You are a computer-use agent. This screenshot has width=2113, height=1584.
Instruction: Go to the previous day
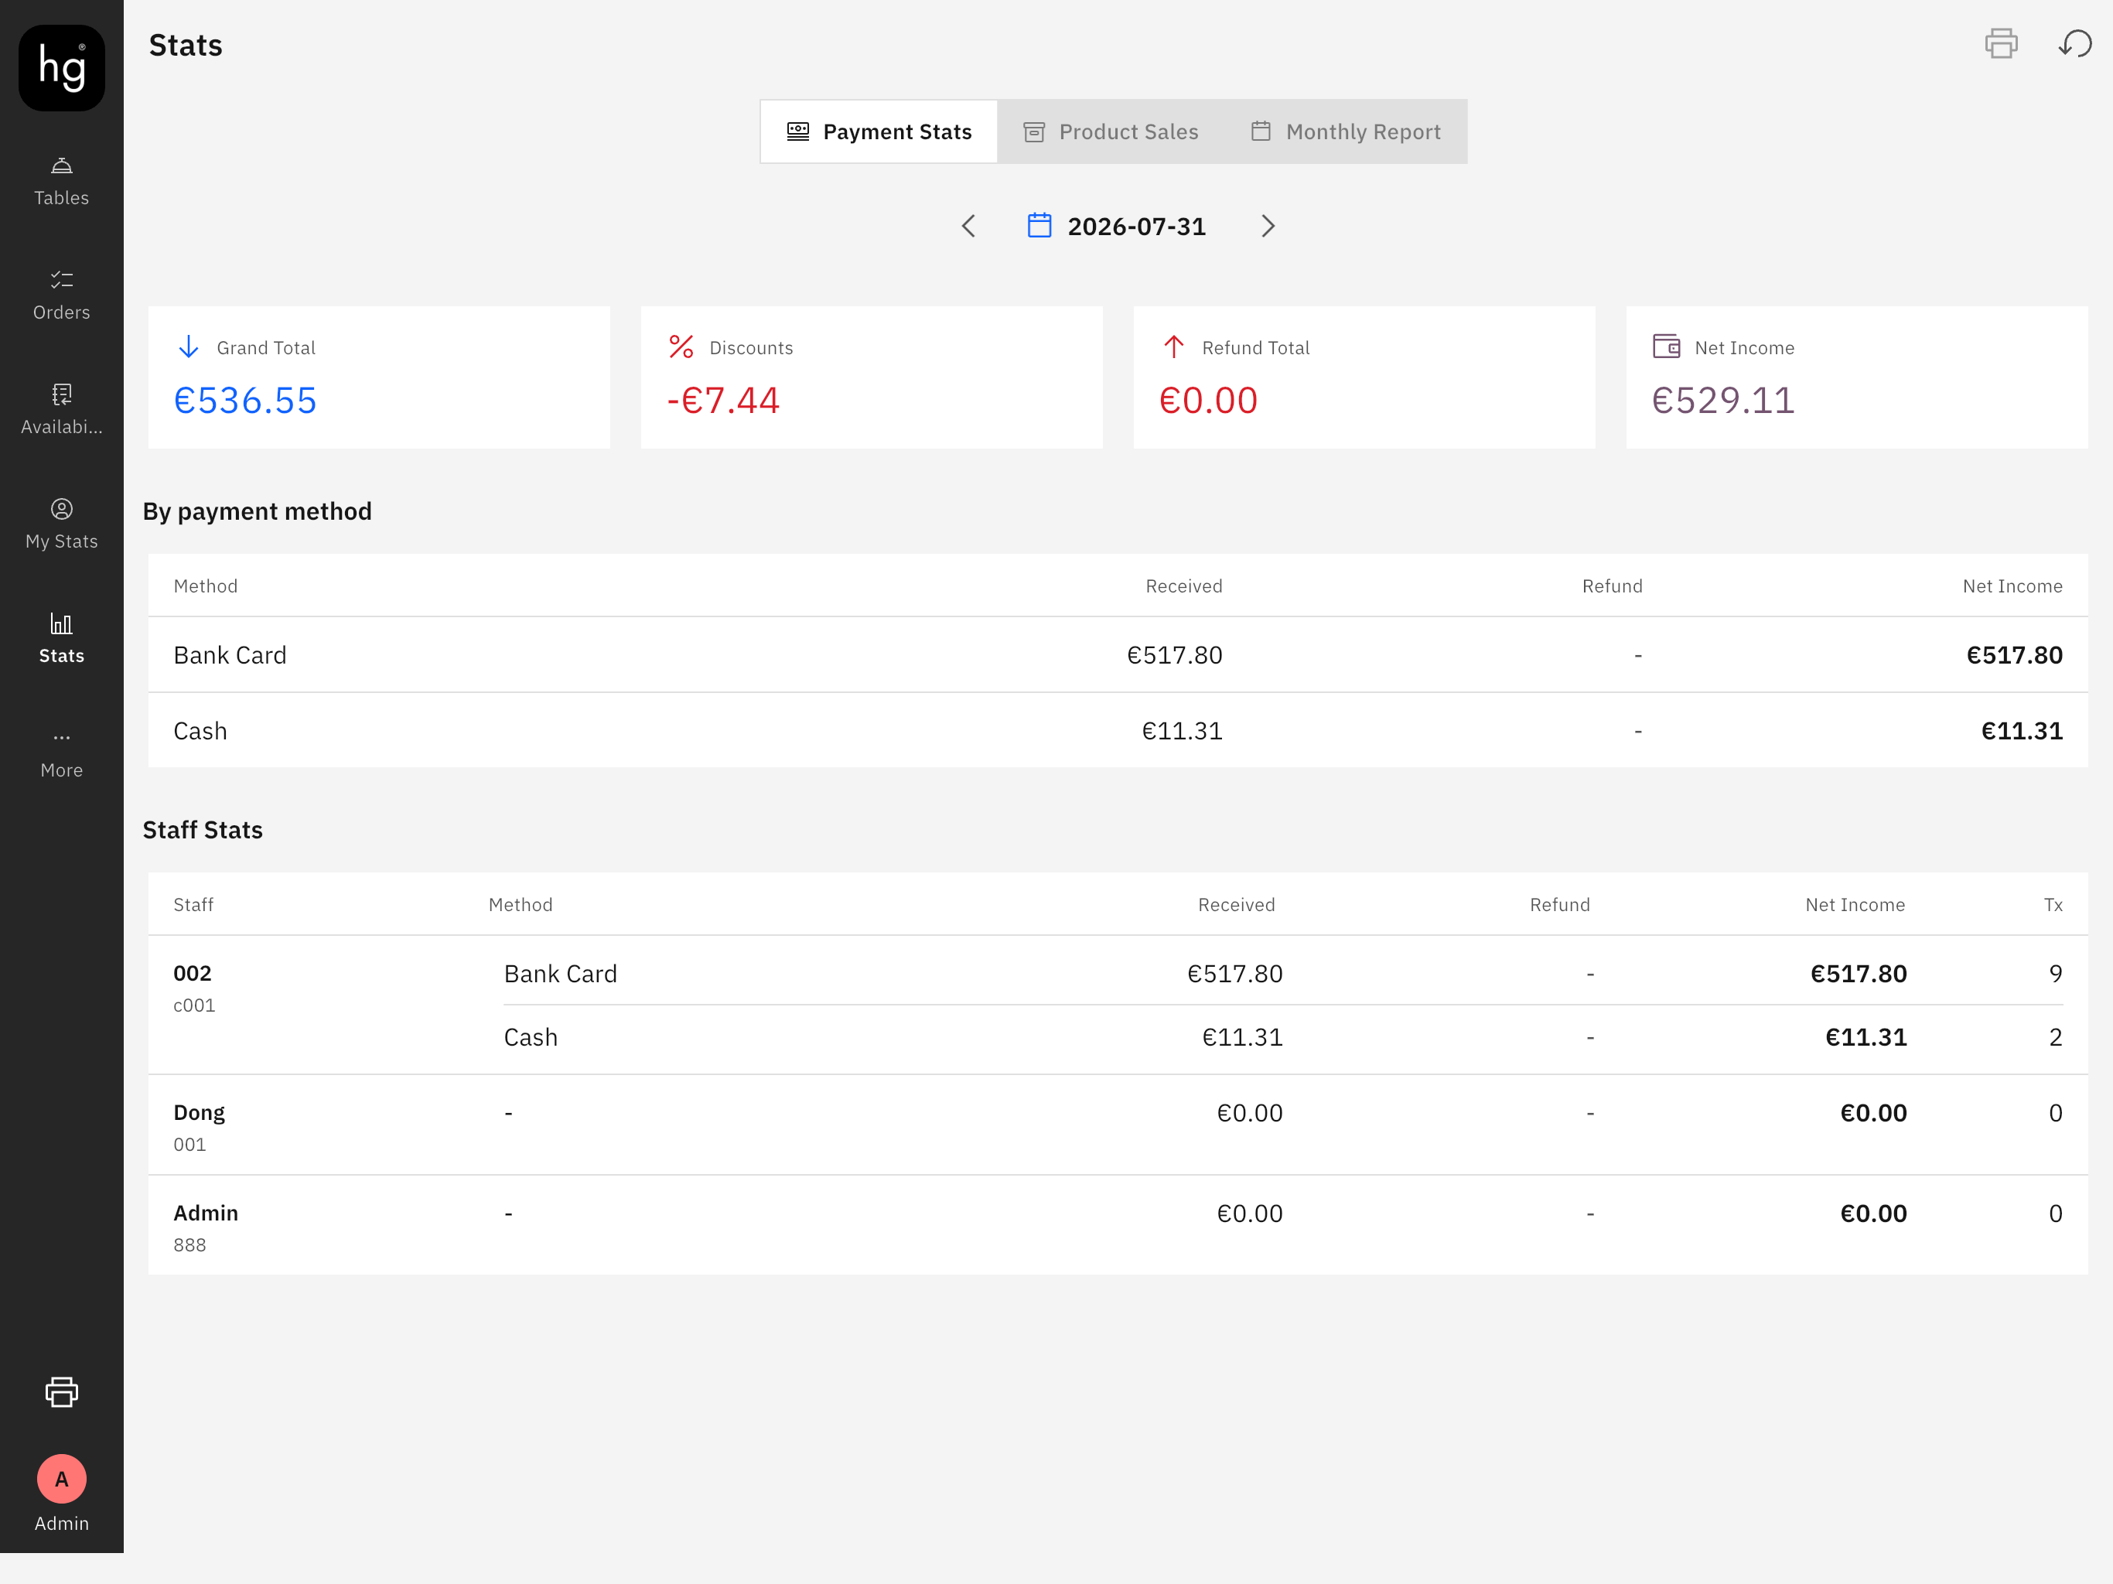pyautogui.click(x=968, y=226)
